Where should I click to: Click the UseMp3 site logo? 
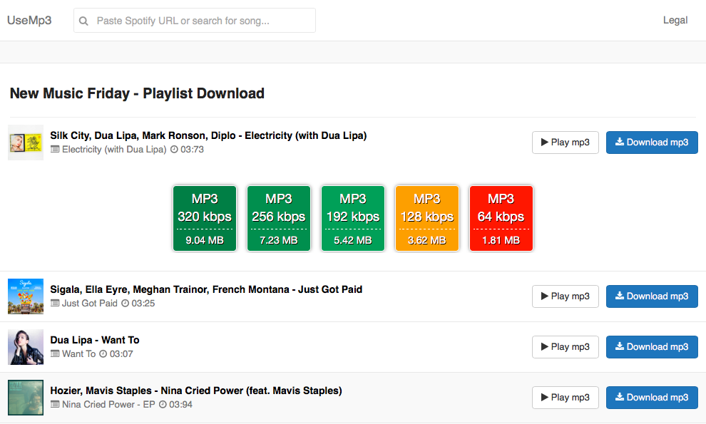coord(29,20)
